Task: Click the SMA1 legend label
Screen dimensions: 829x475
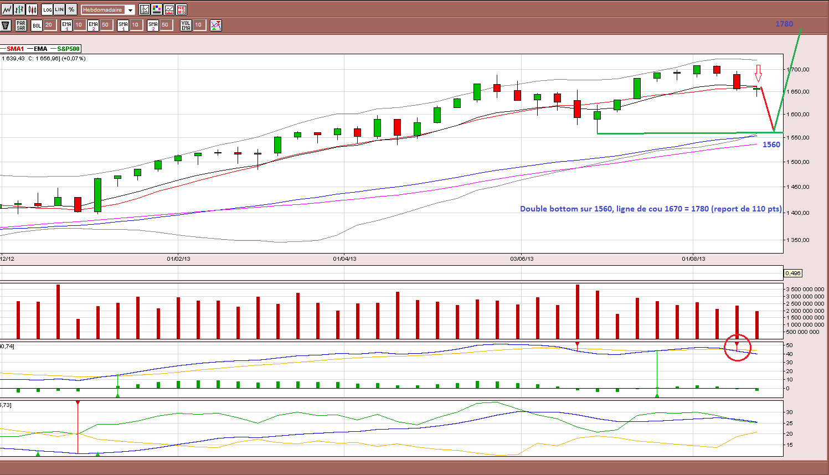Action: tap(16, 49)
